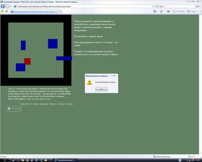Click the vertical page scrollbar
Viewport: 202px width, 162px height.
[200, 85]
